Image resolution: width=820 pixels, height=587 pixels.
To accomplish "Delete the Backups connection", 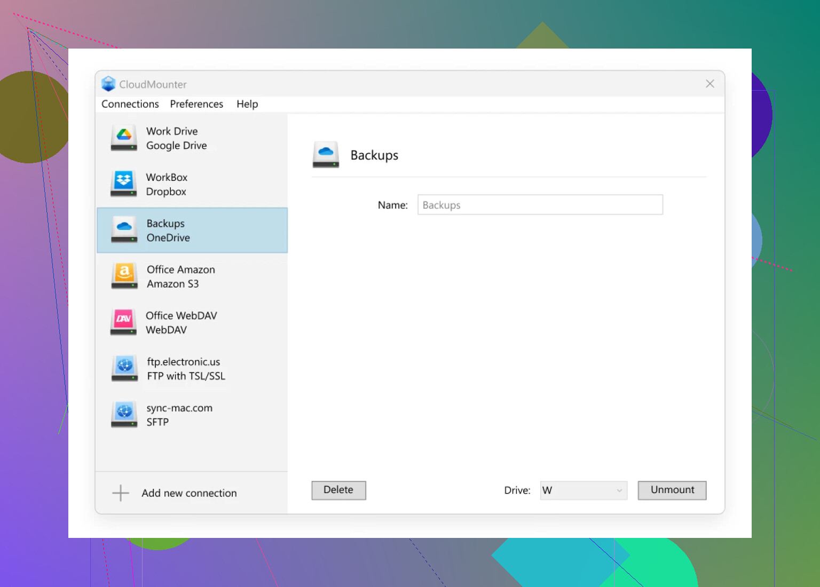I will [338, 490].
